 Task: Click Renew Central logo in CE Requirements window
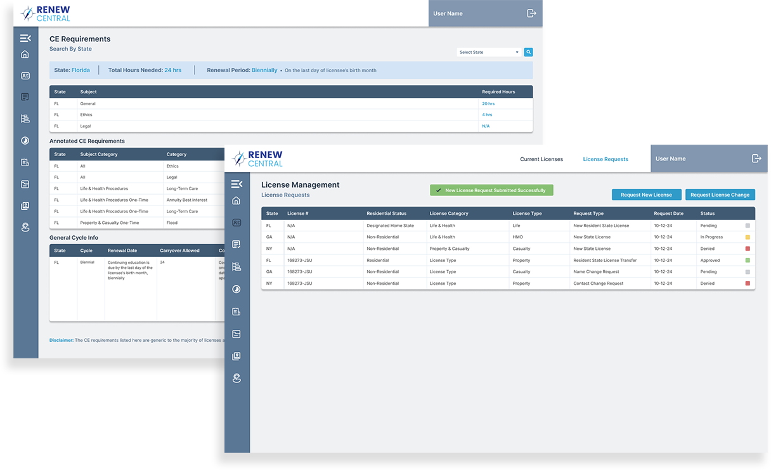coord(46,13)
